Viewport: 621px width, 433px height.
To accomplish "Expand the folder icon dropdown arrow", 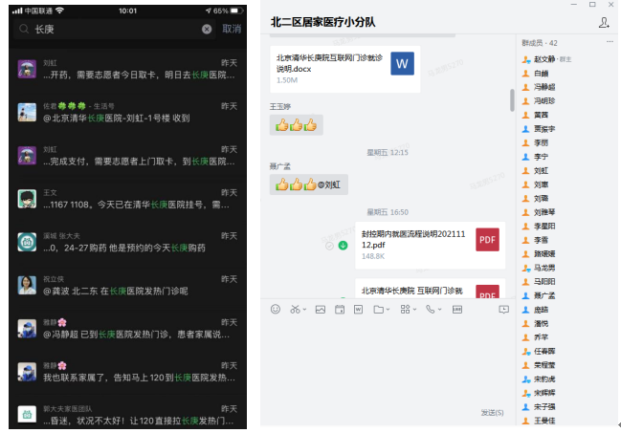I will [x=388, y=310].
